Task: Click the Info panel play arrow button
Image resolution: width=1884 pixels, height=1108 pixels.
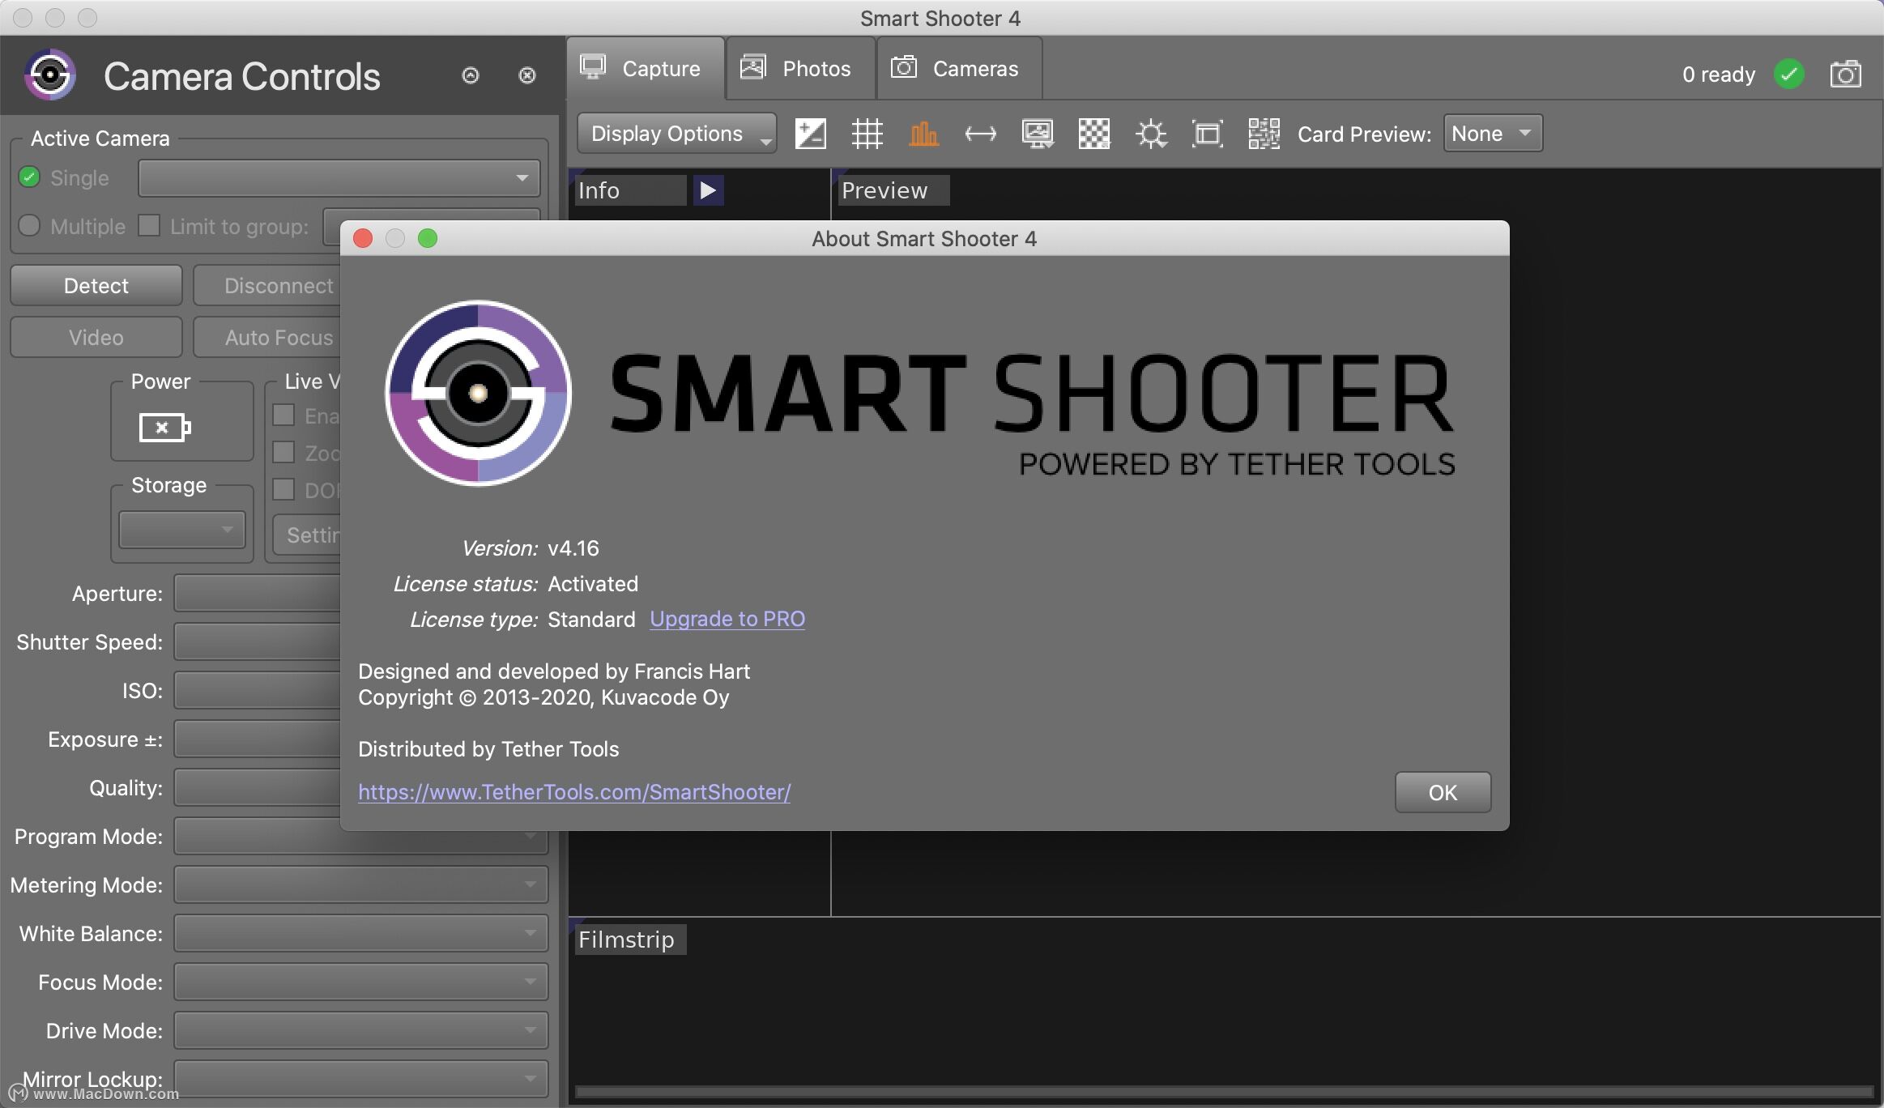Action: click(708, 190)
